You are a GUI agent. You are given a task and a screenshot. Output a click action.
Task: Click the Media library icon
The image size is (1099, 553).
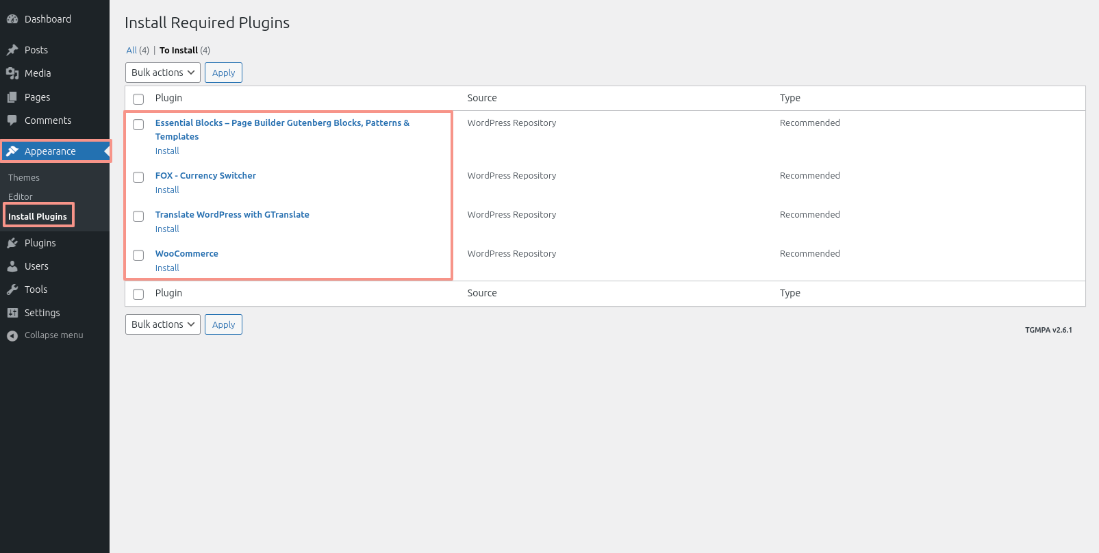point(12,73)
